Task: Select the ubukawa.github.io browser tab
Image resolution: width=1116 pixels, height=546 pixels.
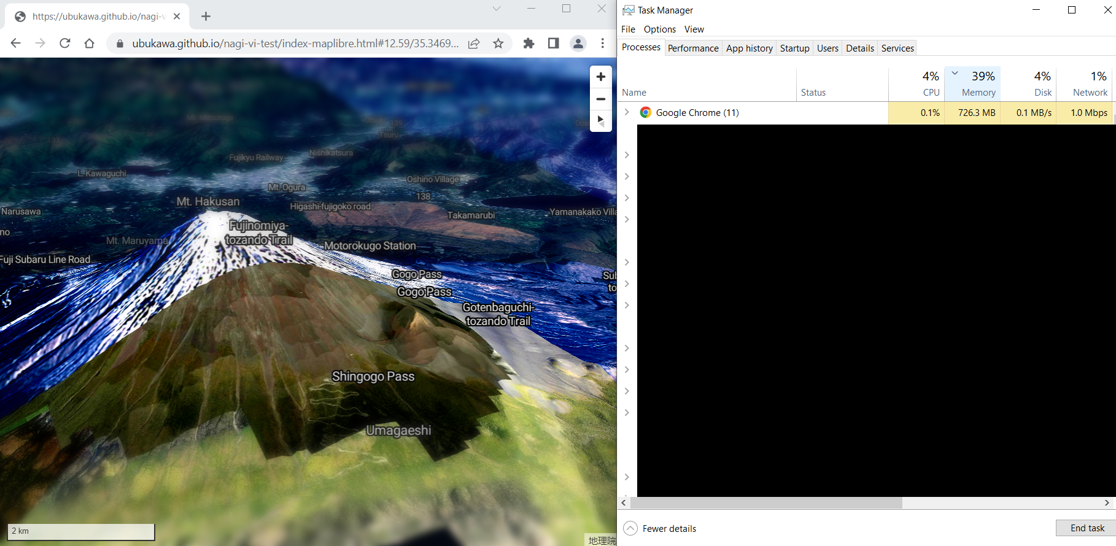Action: (97, 17)
